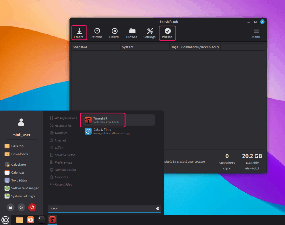The image size is (285, 225).
Task: Minimize the Timeshift-gtk window
Action: pos(249,22)
